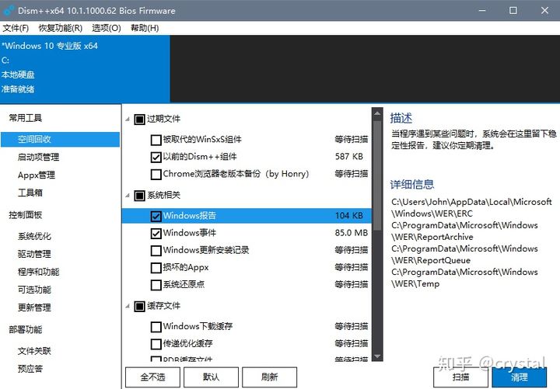Screen dimensions: 560x389
Task: Open 工具箱 in the sidebar
Action: [x=30, y=193]
